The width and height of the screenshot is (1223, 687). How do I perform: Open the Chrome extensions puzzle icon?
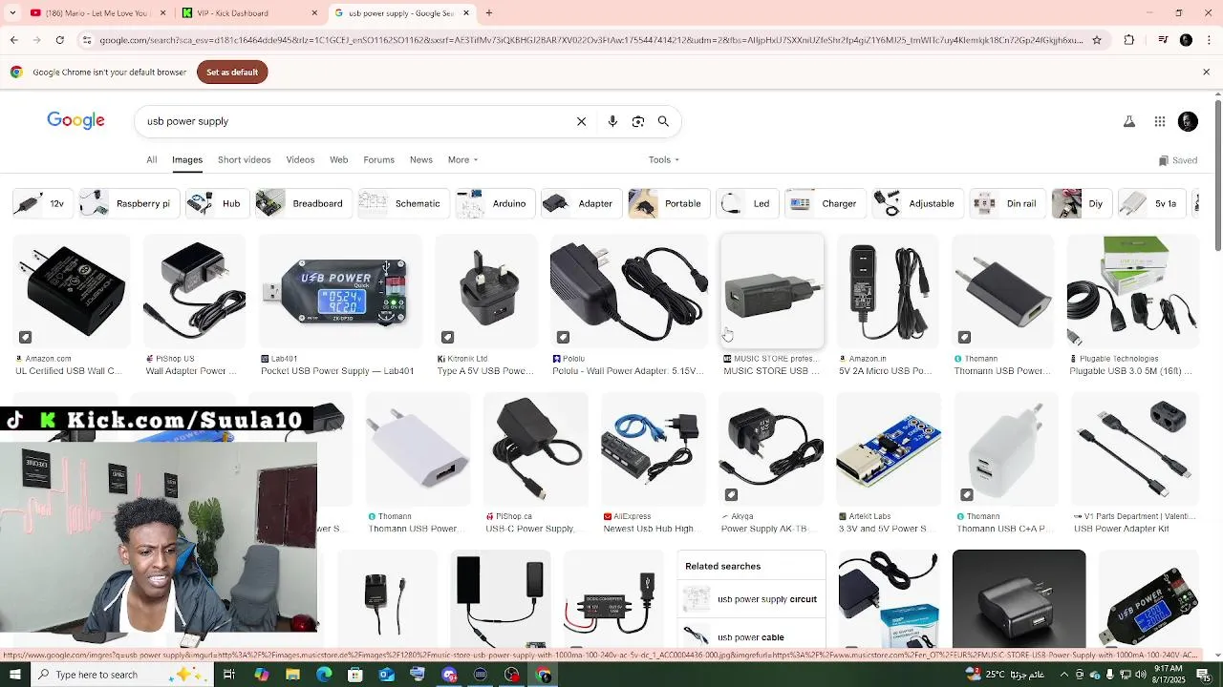click(1129, 40)
